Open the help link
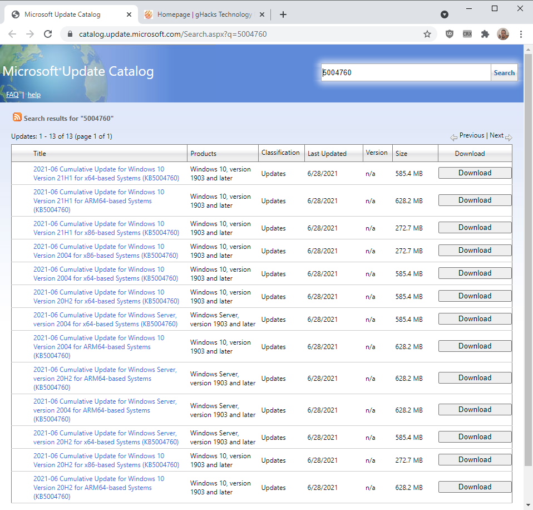Image resolution: width=533 pixels, height=510 pixels. click(34, 95)
